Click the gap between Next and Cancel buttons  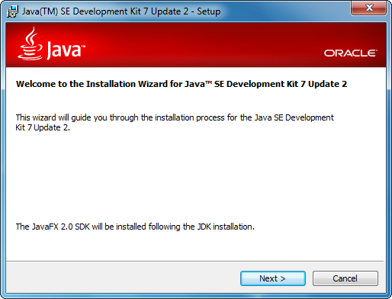point(309,278)
